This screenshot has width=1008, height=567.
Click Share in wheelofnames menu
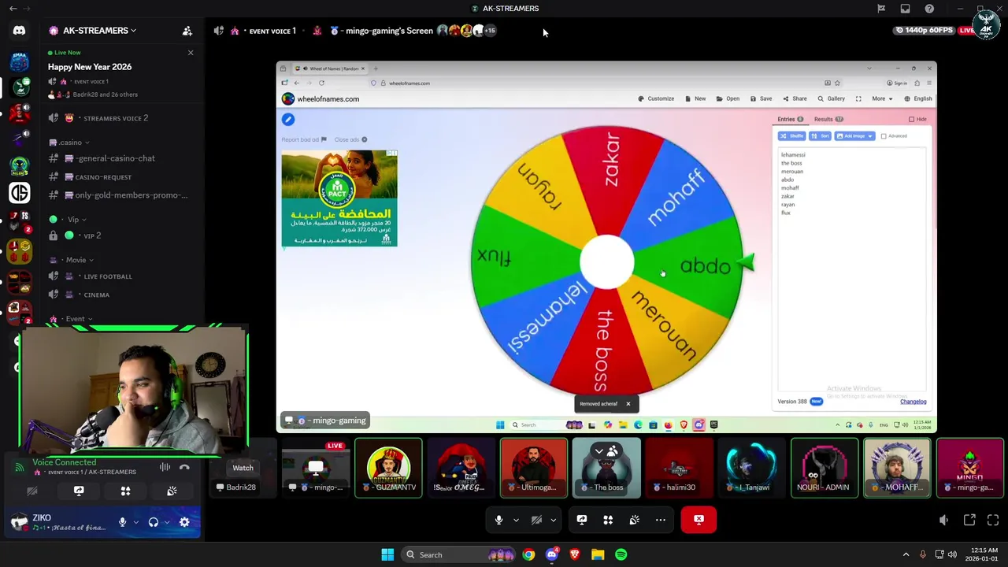tap(795, 99)
